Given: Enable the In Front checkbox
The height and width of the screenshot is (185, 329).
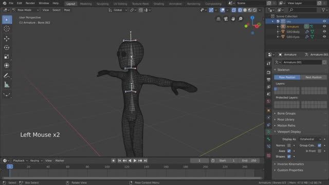Looking at the screenshot, I should [319, 151].
